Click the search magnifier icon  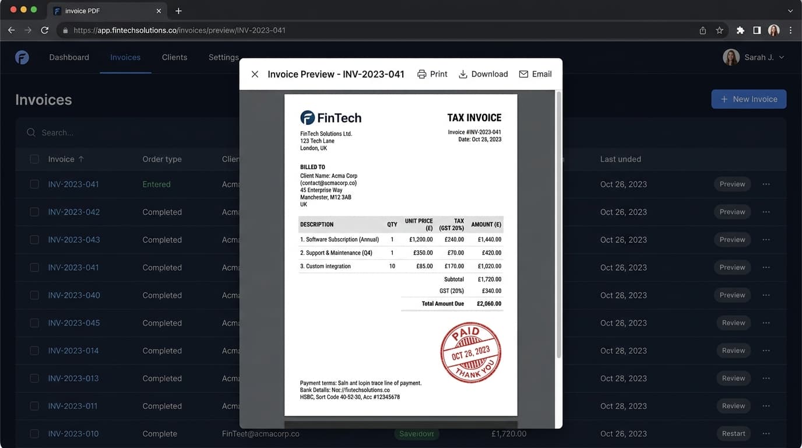point(31,132)
